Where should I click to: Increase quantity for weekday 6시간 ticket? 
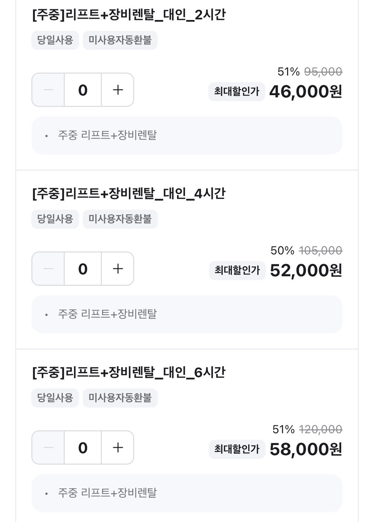pos(118,448)
